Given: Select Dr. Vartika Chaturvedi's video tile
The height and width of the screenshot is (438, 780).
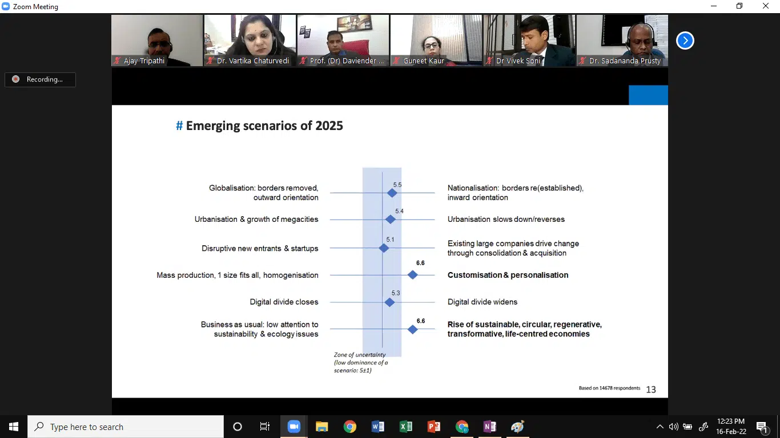Looking at the screenshot, I should 250,40.
